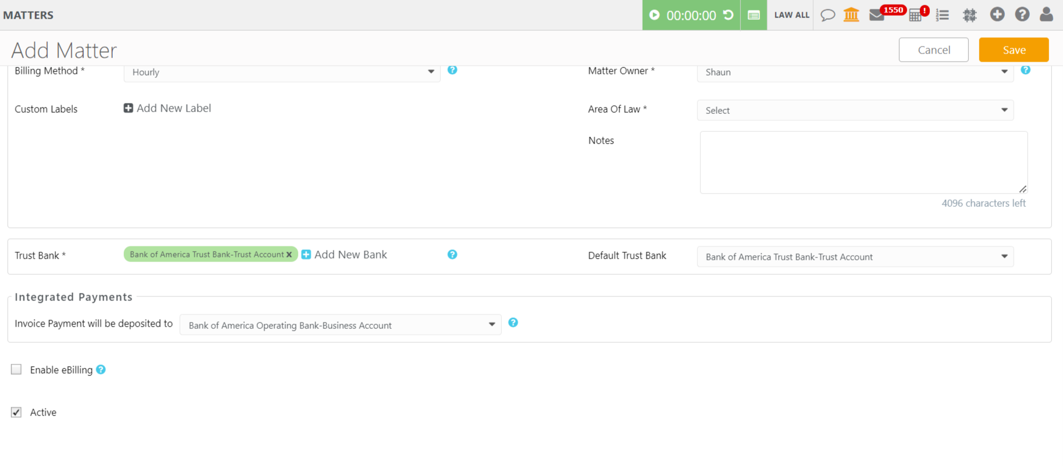Expand the Billing Method dropdown
This screenshot has height=466, width=1063.
tap(282, 72)
